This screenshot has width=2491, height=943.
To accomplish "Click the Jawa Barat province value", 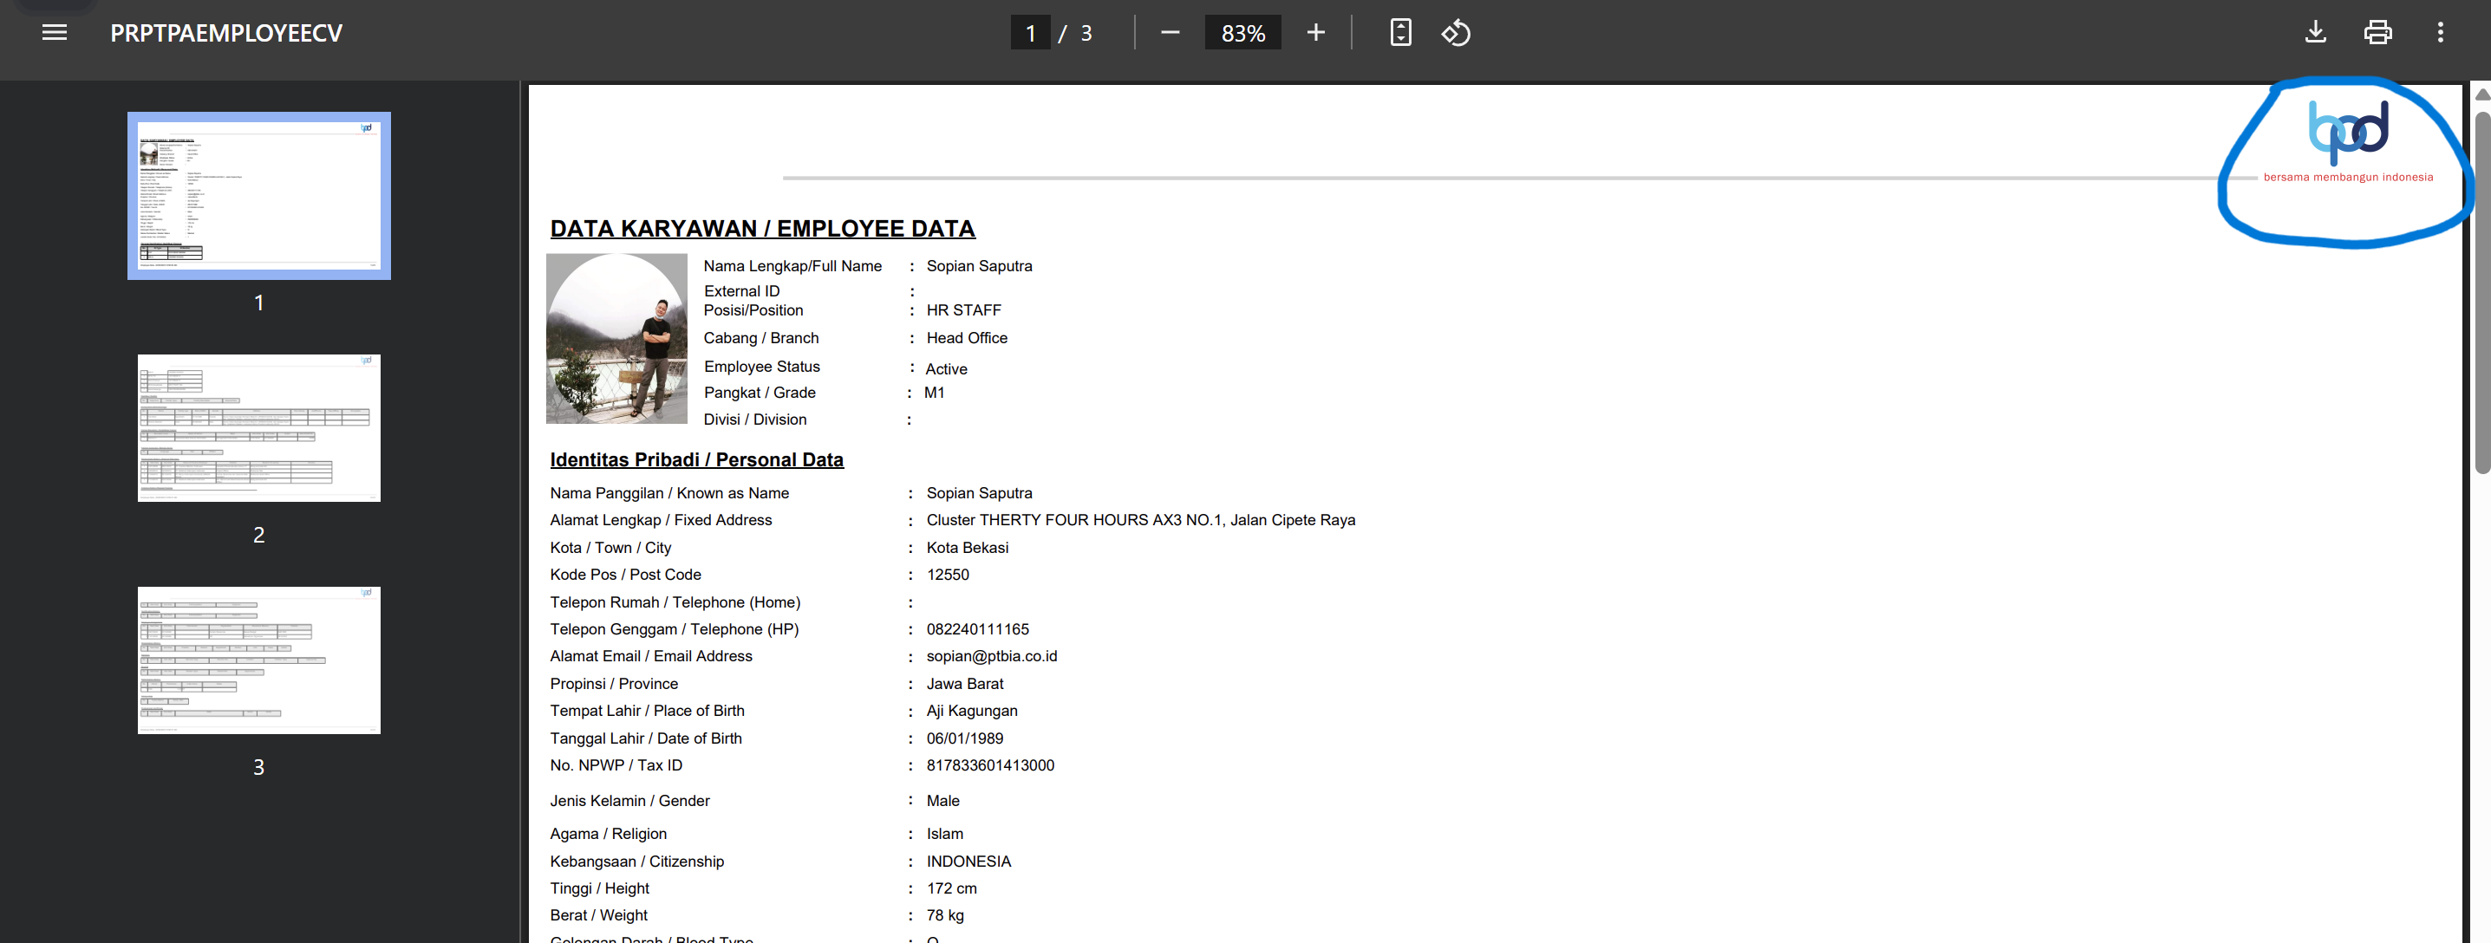I will pos(964,684).
